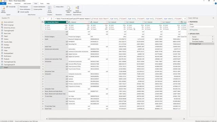217x122 pixels.
Task: Click the fx insert step icon
Action: coord(52,19)
